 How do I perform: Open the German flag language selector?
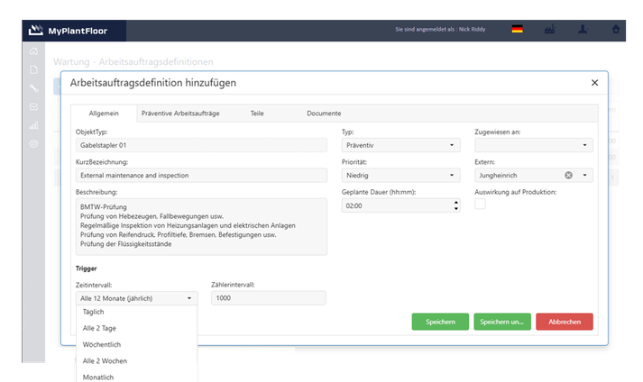point(517,29)
